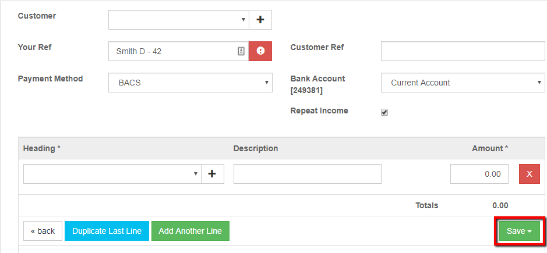The image size is (547, 253).
Task: Expand the Heading dropdown in the line row
Action: tap(112, 174)
